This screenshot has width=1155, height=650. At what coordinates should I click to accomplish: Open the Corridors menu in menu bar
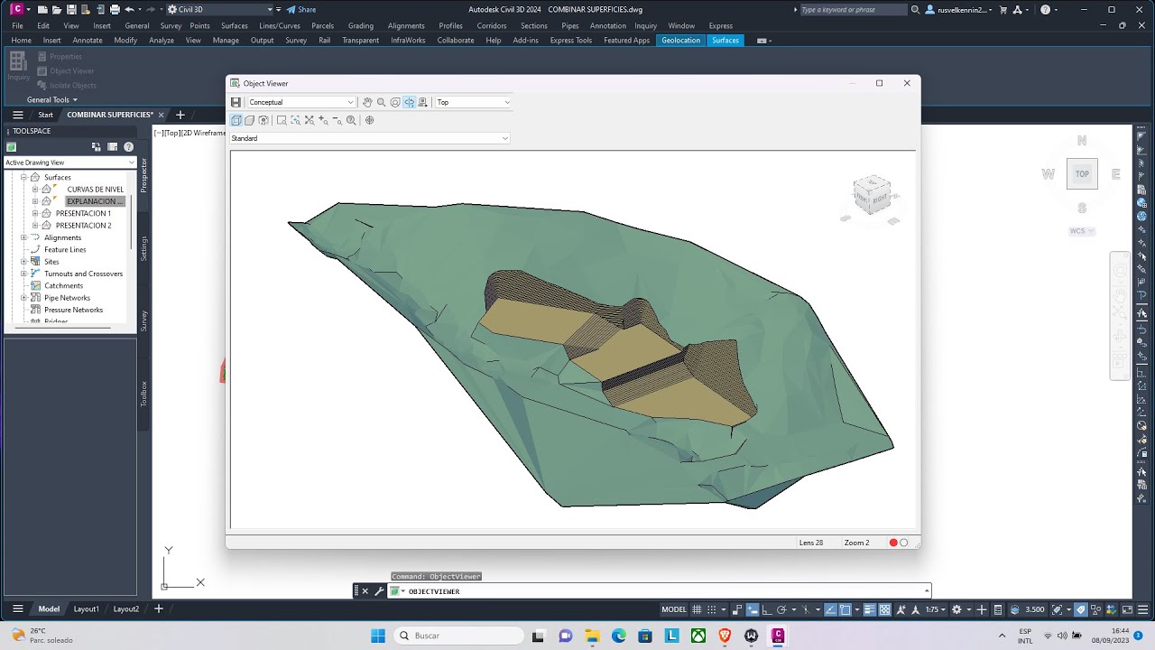click(x=492, y=25)
